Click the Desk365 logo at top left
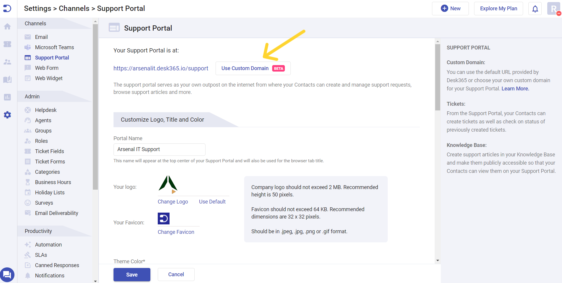562x283 pixels. (x=7, y=8)
